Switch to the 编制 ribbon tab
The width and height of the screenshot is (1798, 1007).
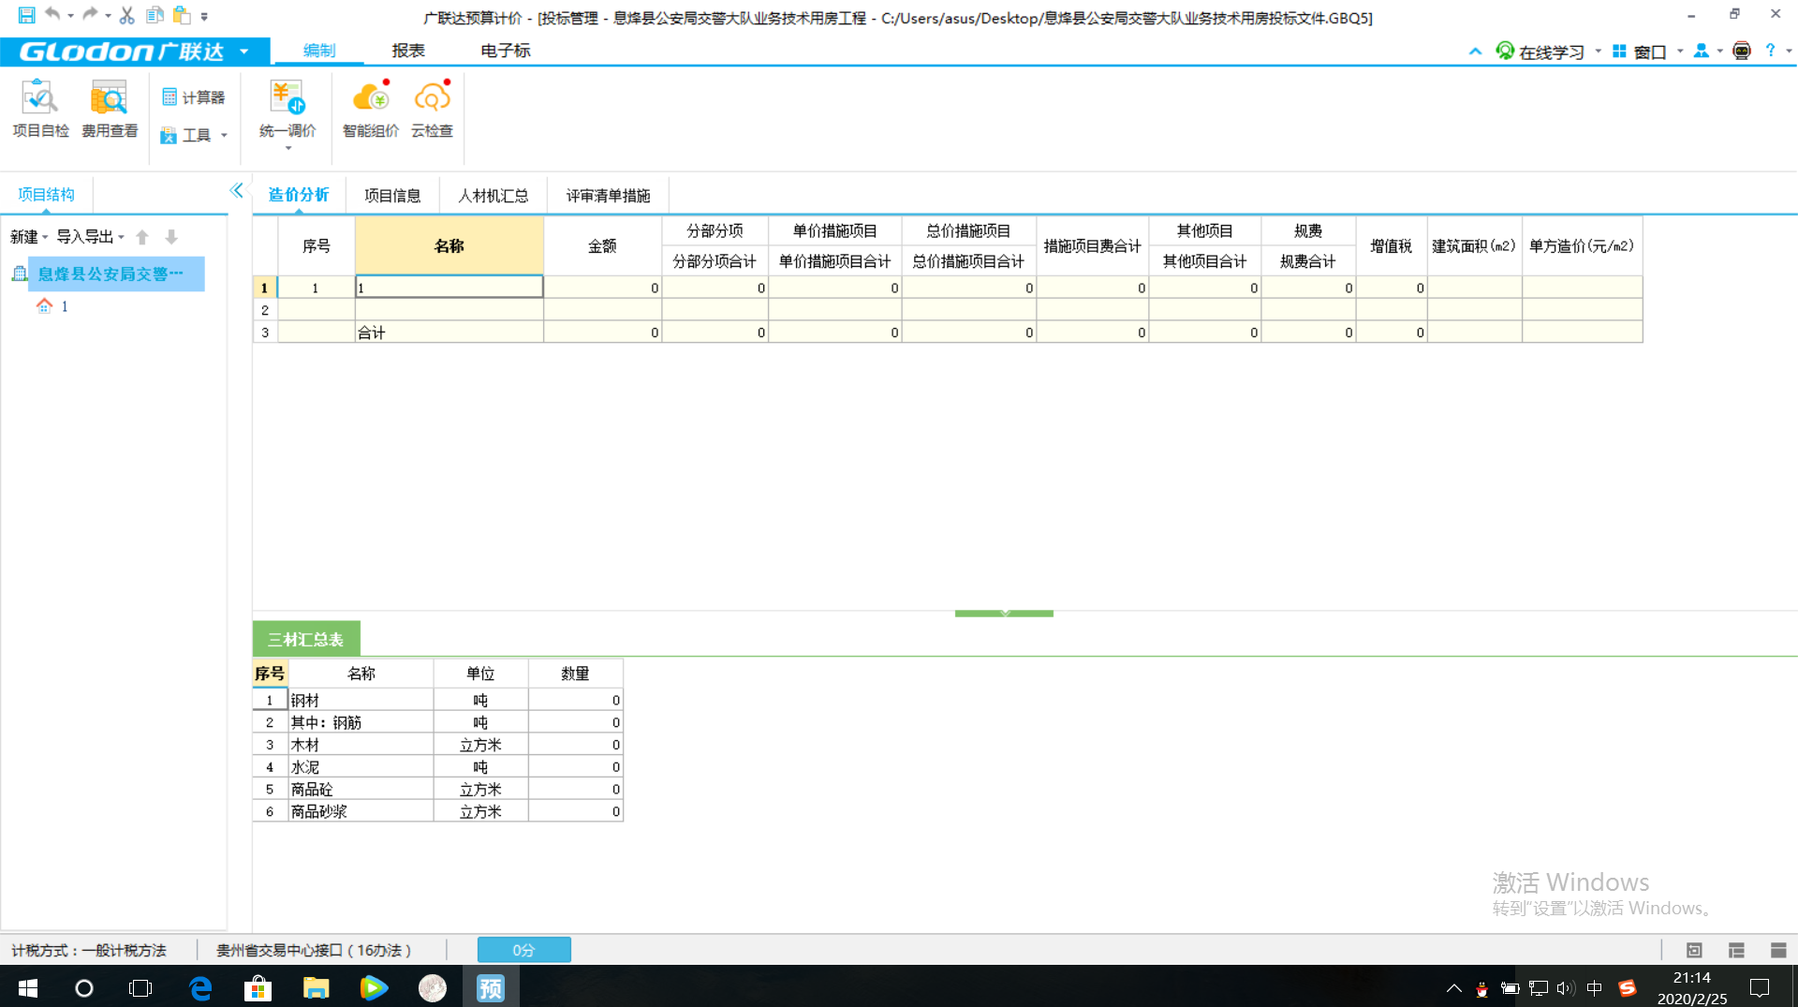click(319, 51)
